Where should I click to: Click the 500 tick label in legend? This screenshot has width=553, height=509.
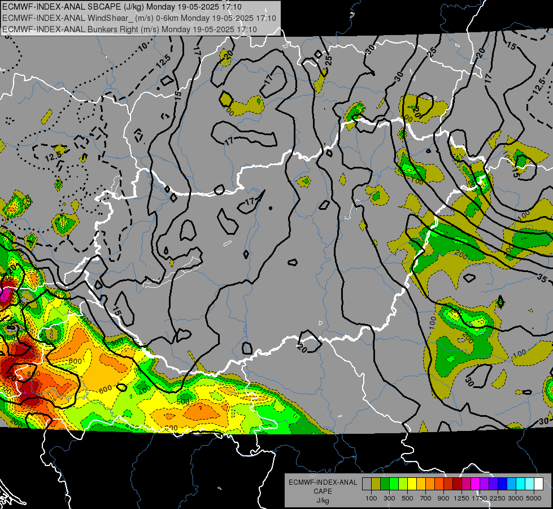[407, 498]
